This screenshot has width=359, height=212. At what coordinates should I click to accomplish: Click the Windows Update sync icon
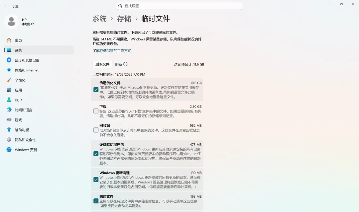point(9,150)
